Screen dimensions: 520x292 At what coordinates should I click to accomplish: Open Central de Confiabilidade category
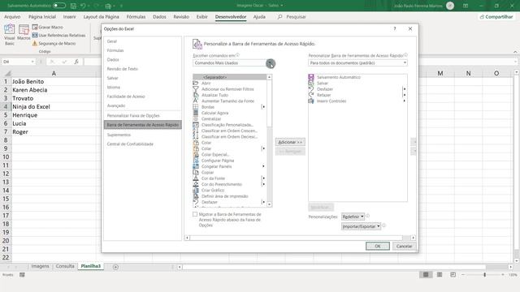143,144
